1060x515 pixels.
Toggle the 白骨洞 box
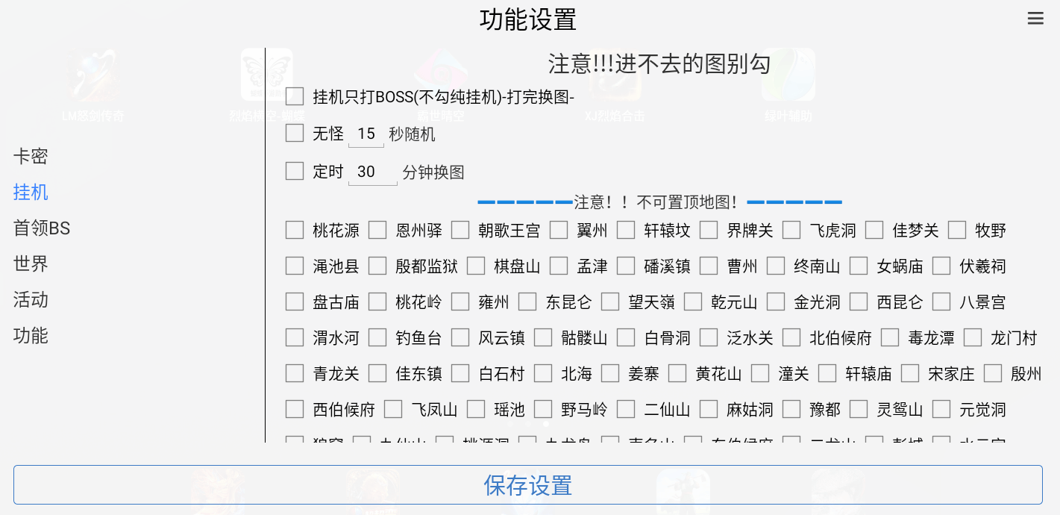pos(626,337)
